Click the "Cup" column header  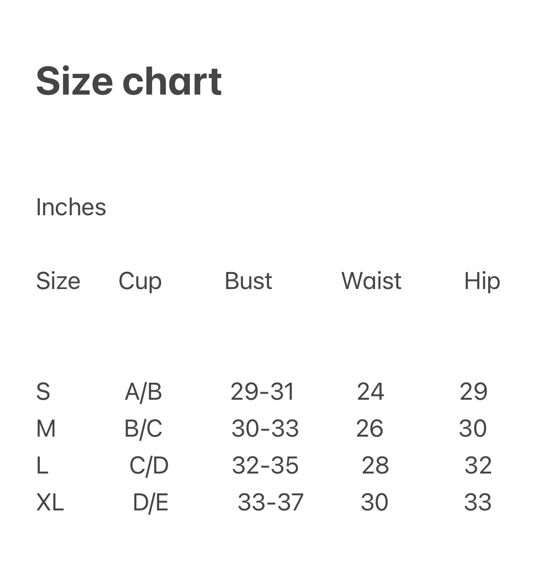point(140,281)
